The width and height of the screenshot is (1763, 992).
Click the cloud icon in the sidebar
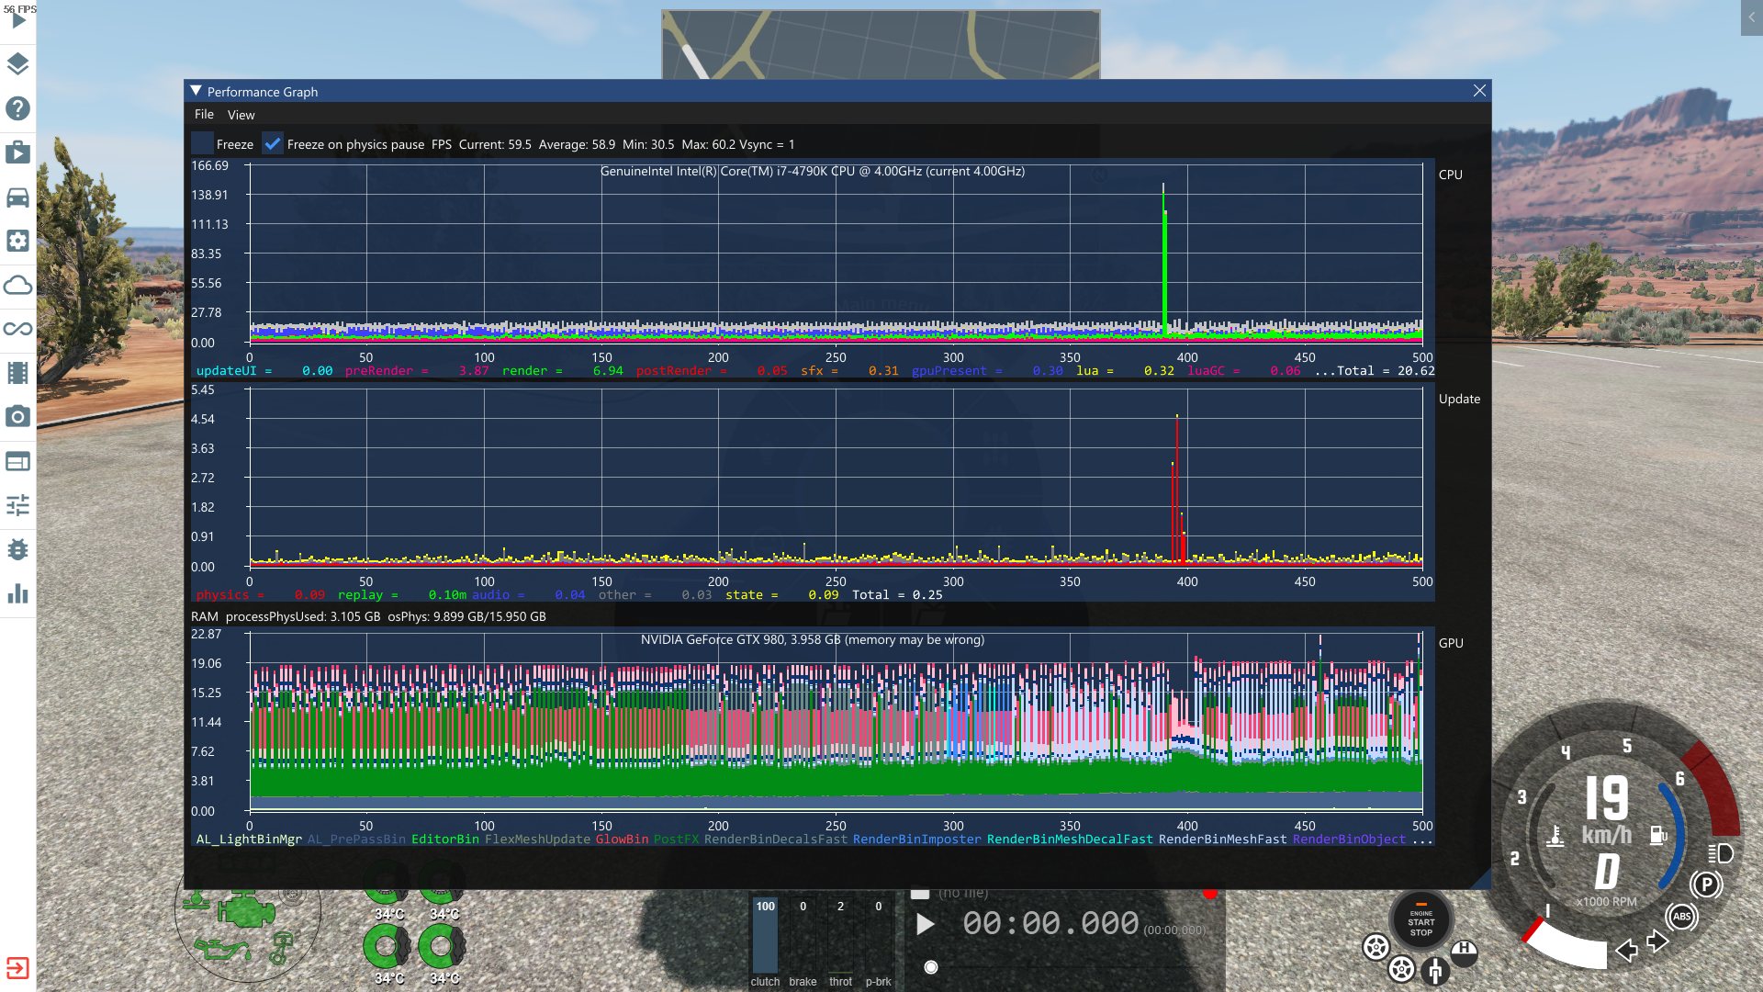click(18, 285)
